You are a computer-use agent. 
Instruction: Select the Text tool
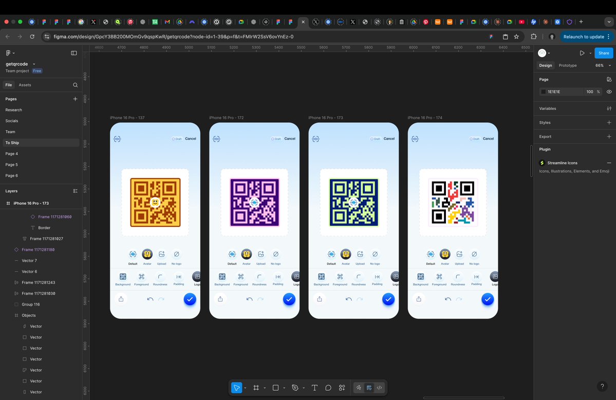coord(314,388)
